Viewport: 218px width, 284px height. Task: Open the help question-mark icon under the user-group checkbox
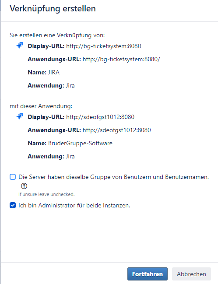(x=24, y=186)
